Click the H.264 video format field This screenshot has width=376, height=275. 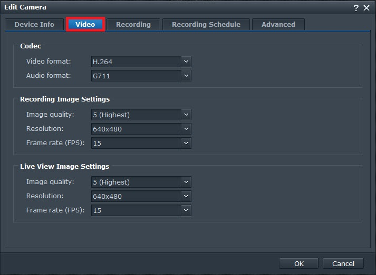[136, 62]
